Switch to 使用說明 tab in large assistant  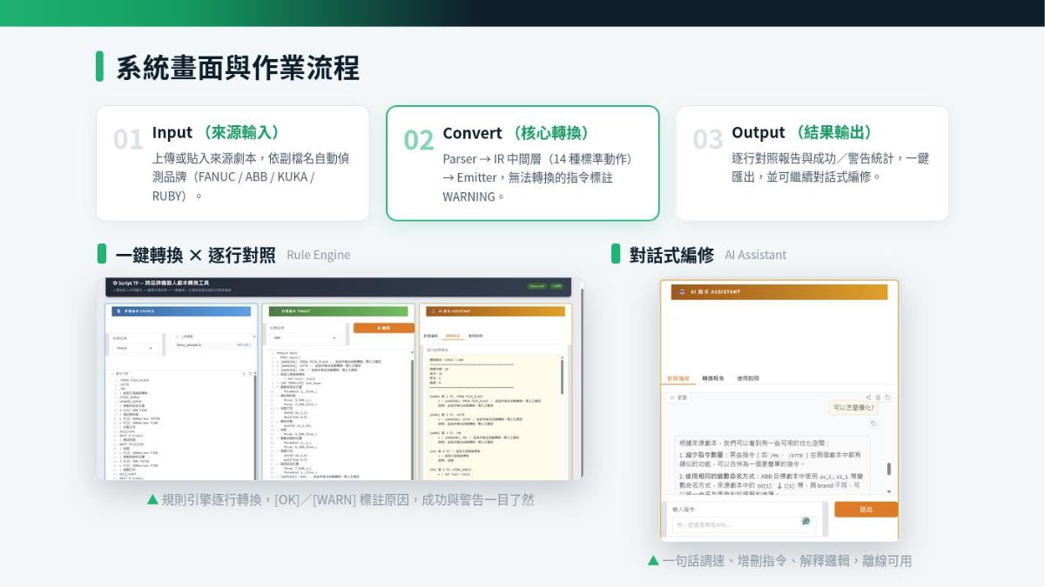click(748, 378)
